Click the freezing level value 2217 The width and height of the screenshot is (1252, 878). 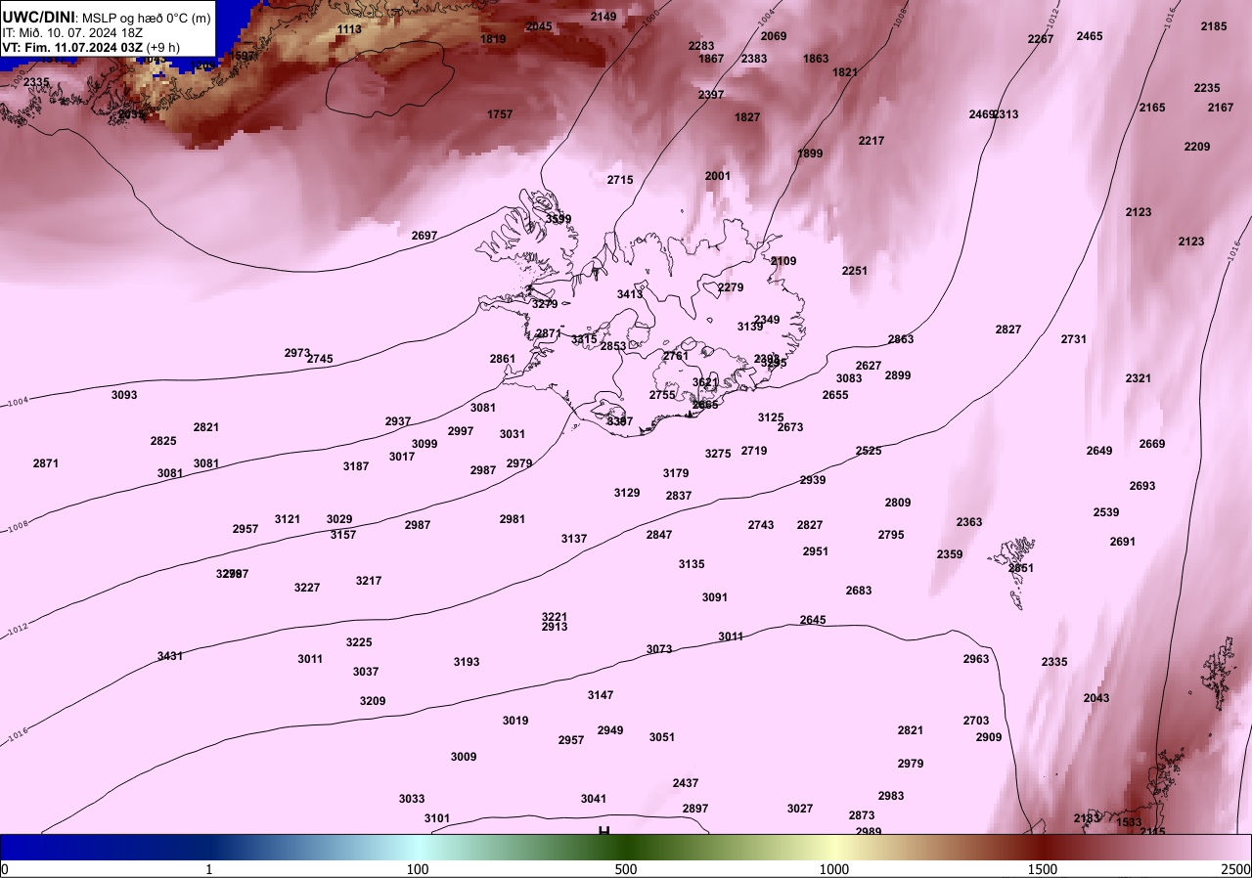pos(872,141)
